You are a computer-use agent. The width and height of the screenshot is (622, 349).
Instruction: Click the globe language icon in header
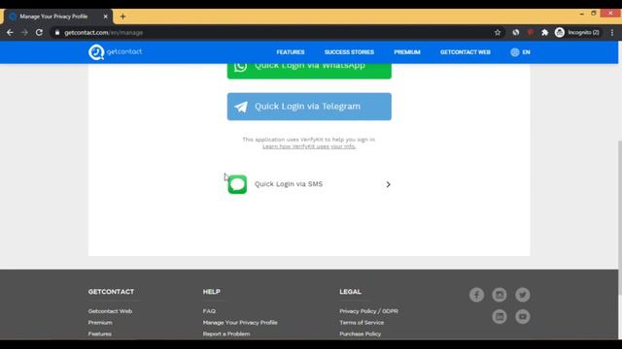click(x=515, y=52)
